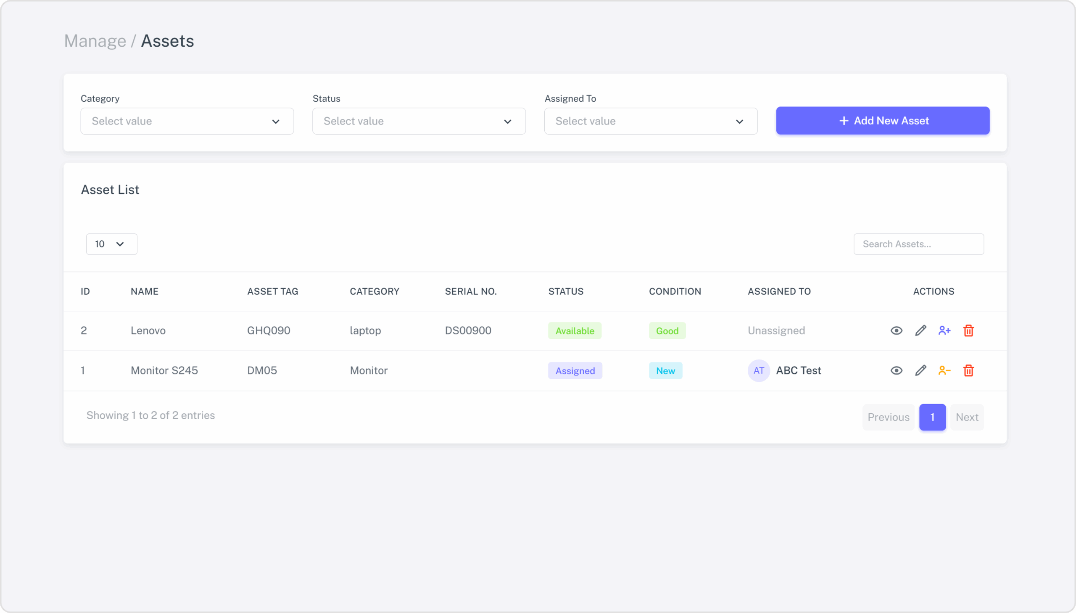Click the Monitor category cell
The image size is (1076, 613).
coord(369,370)
